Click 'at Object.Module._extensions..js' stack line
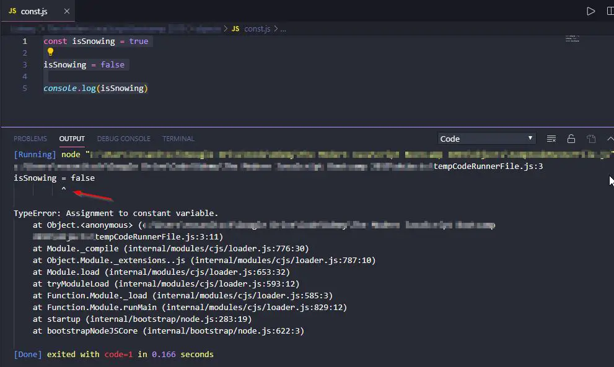Viewport: 614px width, 367px height. click(204, 260)
